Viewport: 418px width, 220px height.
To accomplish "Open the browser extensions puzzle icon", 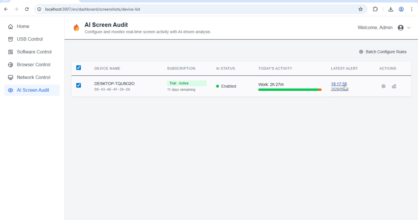I will click(375, 9).
